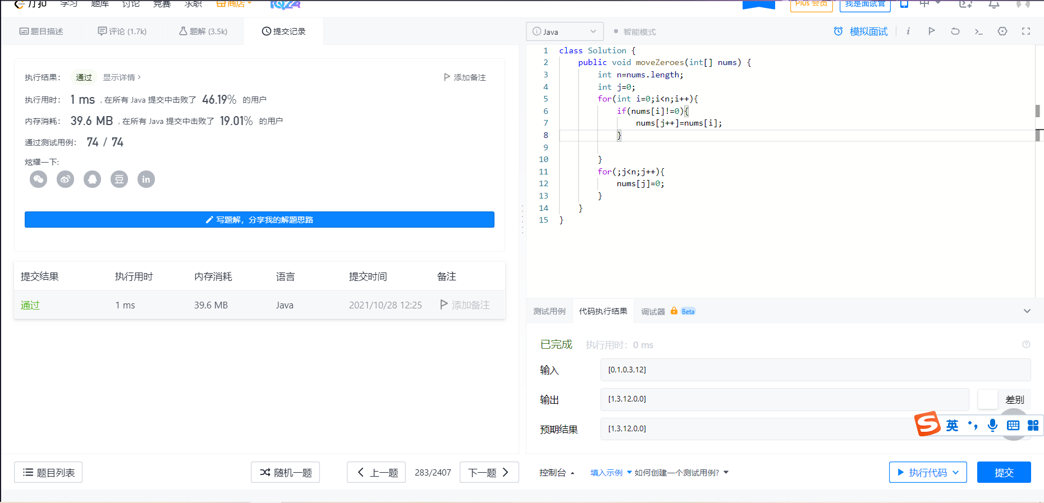Open the terminal shortcut icon

979,31
